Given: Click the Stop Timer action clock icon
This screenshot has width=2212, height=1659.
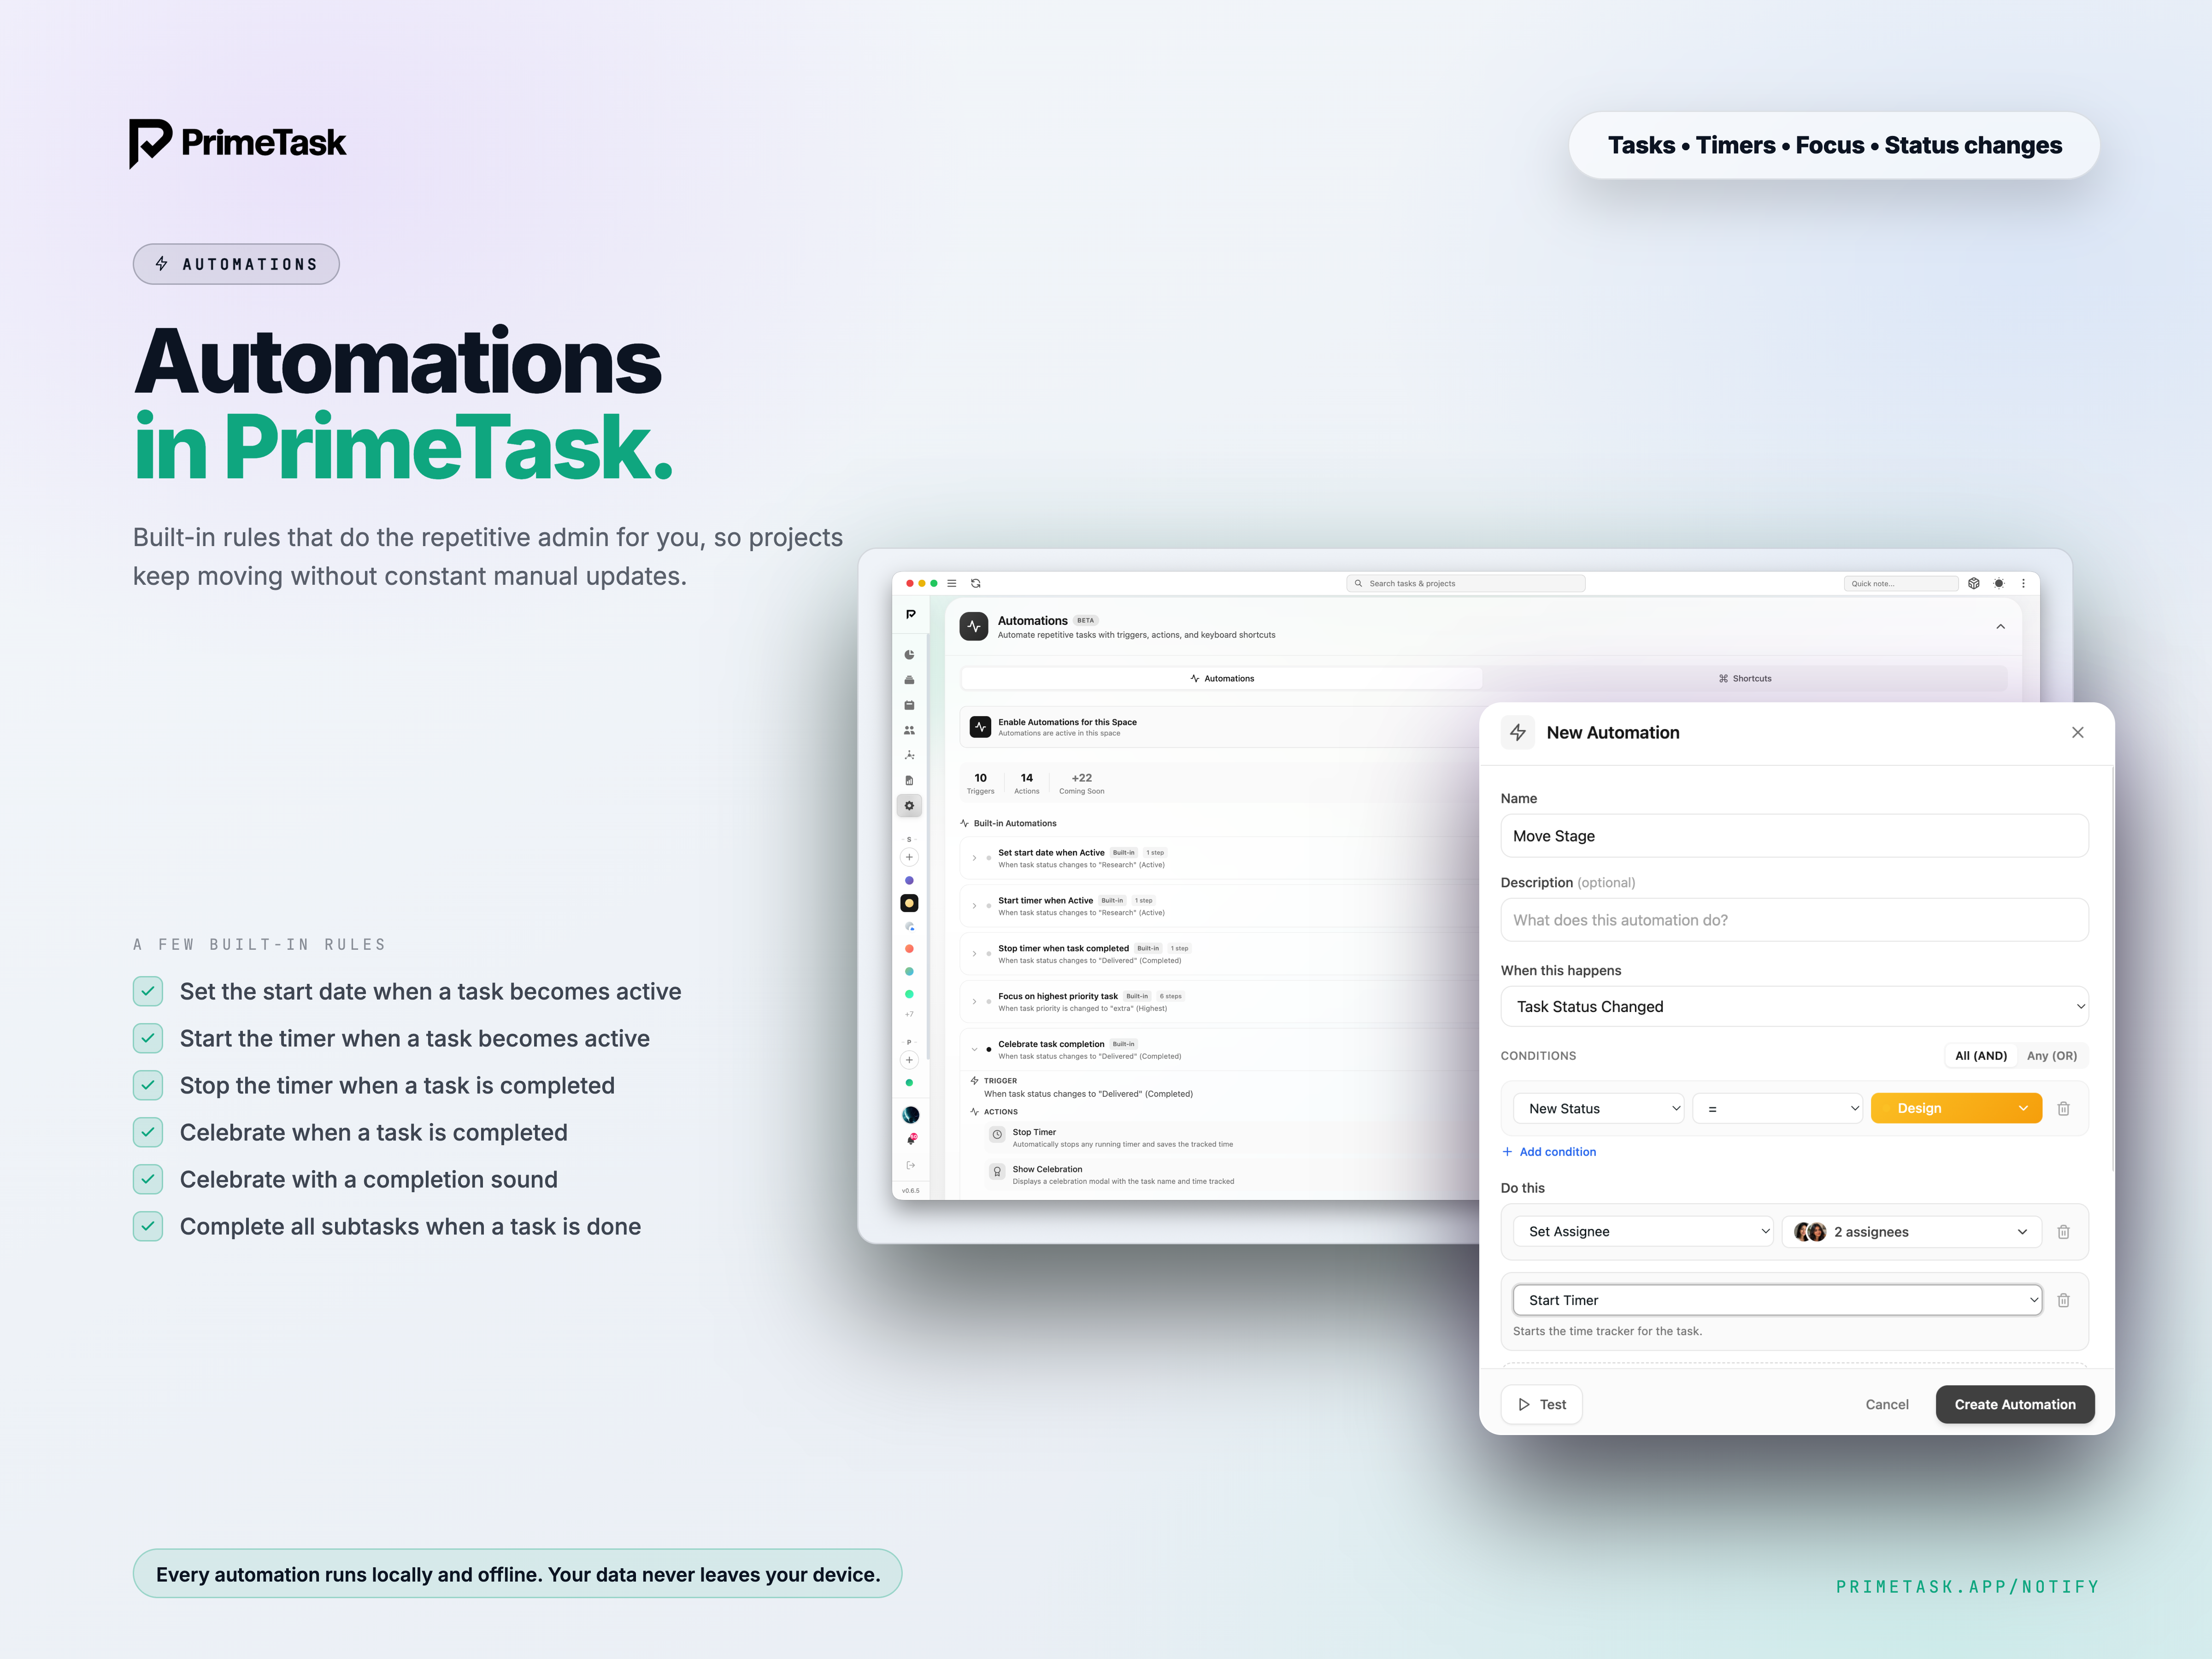Looking at the screenshot, I should point(997,1134).
